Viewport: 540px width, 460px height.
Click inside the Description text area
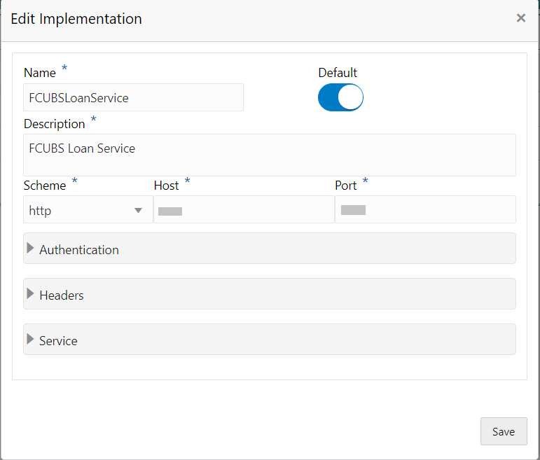point(270,155)
